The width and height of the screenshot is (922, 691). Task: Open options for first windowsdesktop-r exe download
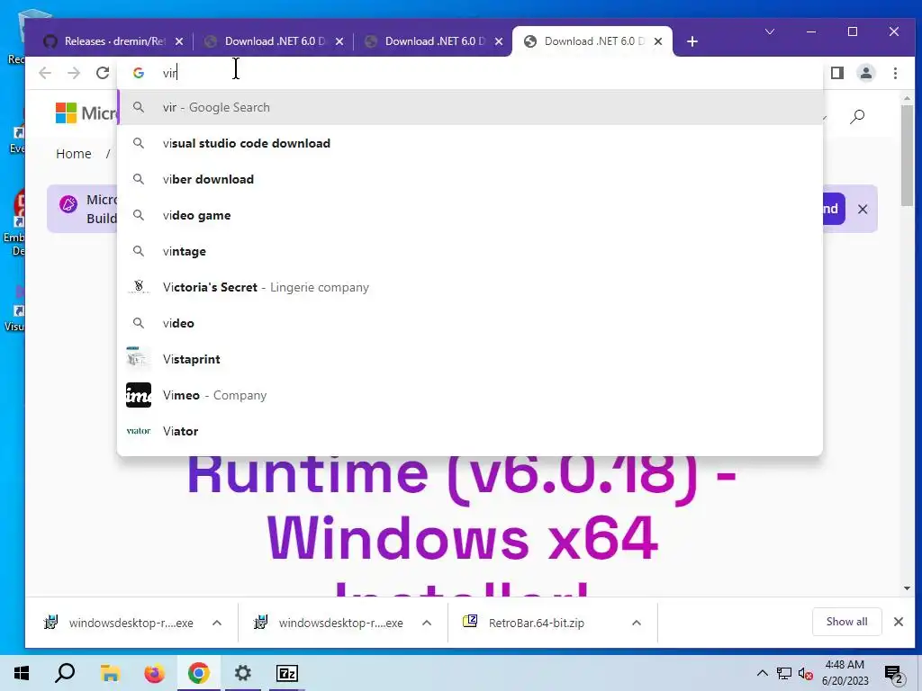(217, 623)
